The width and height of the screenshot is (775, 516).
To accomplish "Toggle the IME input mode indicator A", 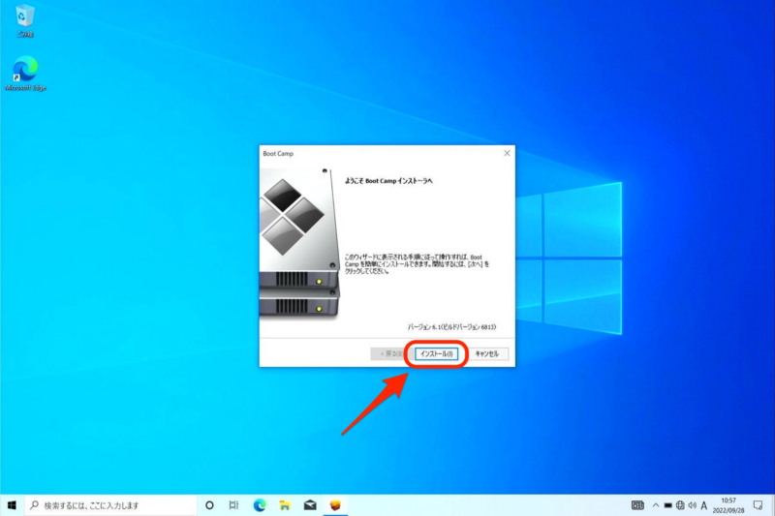I will pos(704,505).
